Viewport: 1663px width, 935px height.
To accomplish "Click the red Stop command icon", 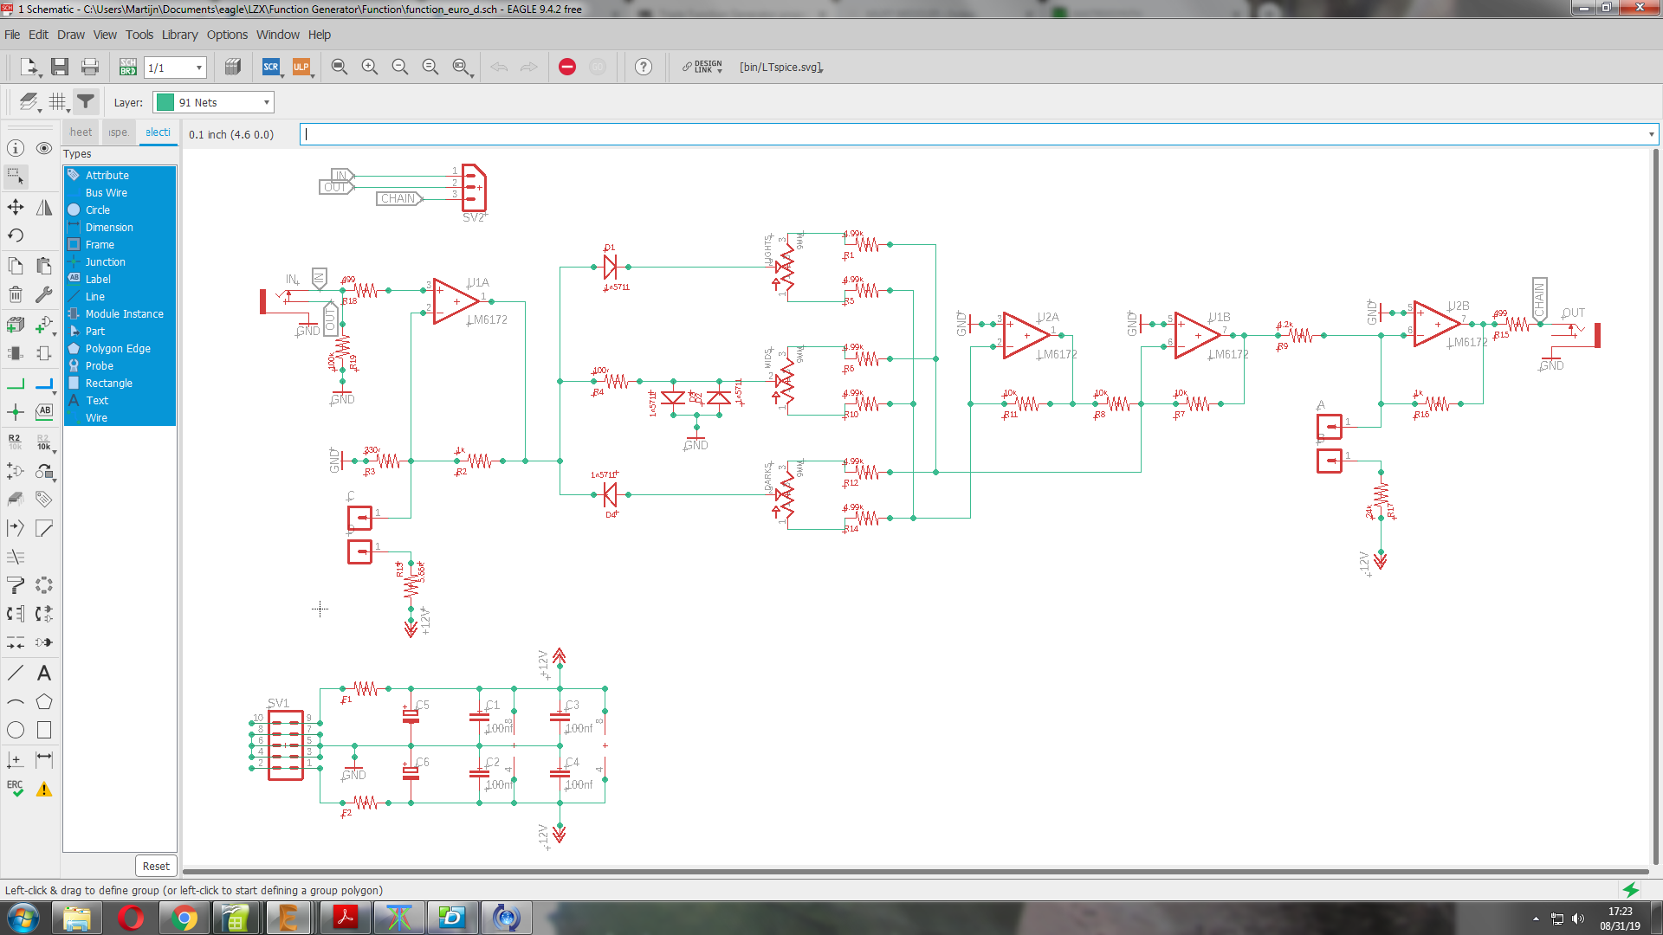I will coord(567,67).
